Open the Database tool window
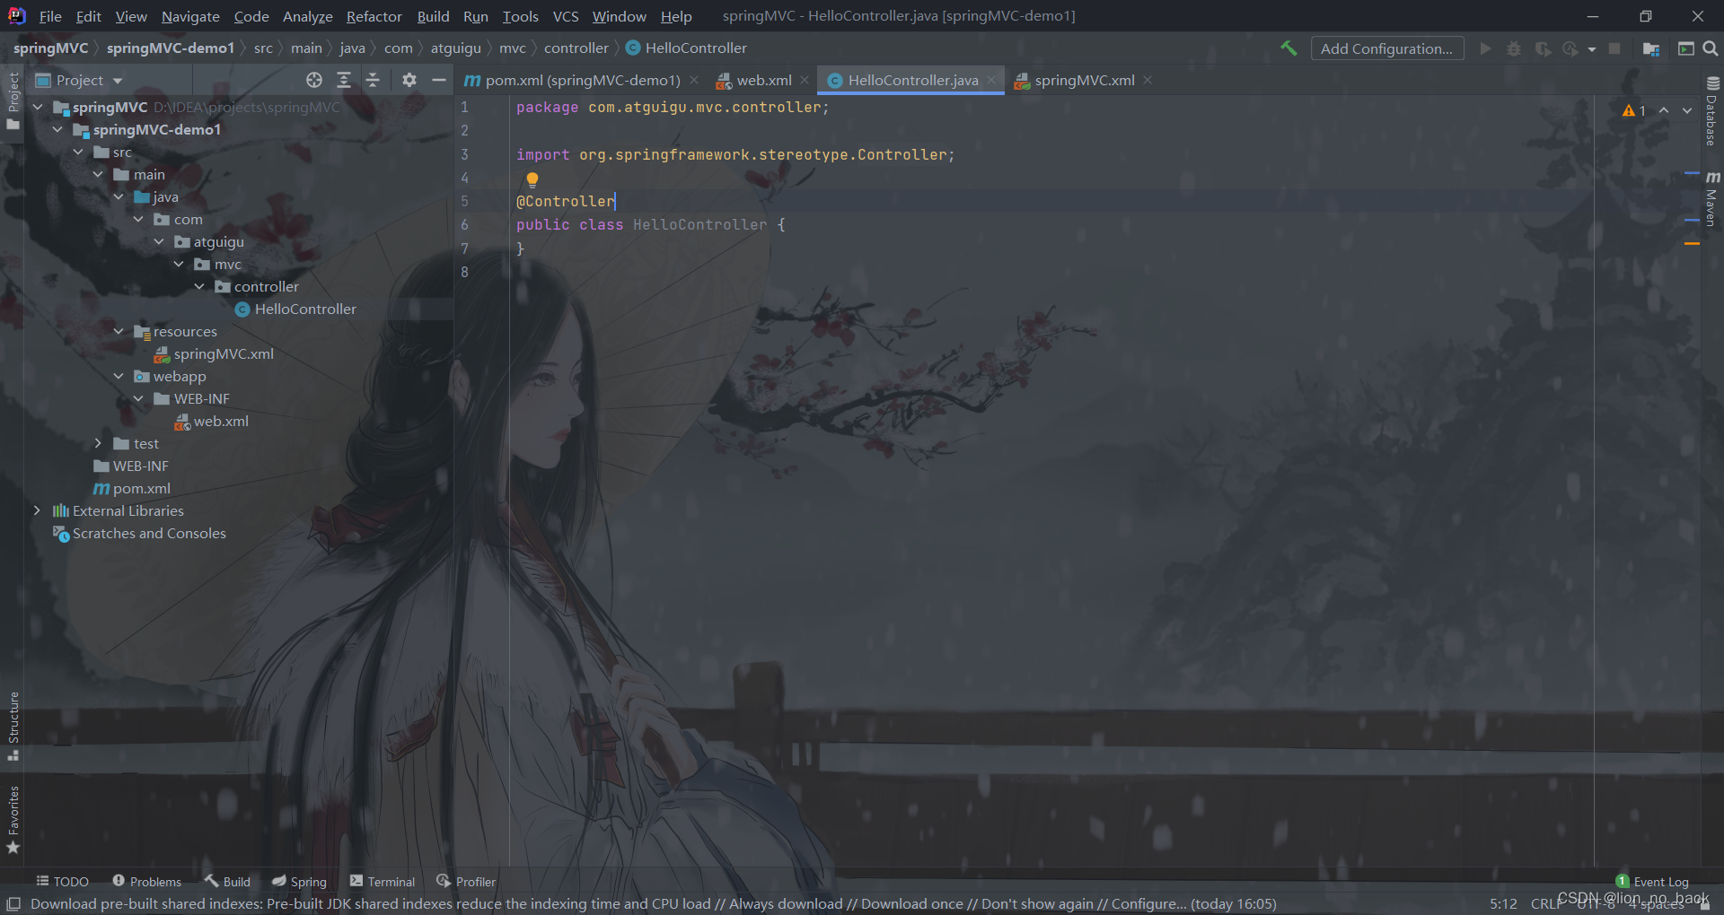The height and width of the screenshot is (915, 1724). point(1711,111)
